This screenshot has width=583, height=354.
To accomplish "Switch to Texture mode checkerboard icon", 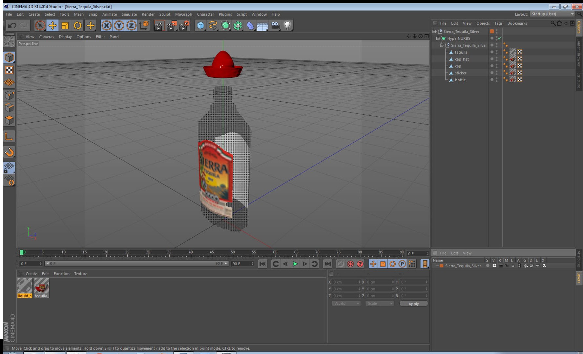I will 9,70.
